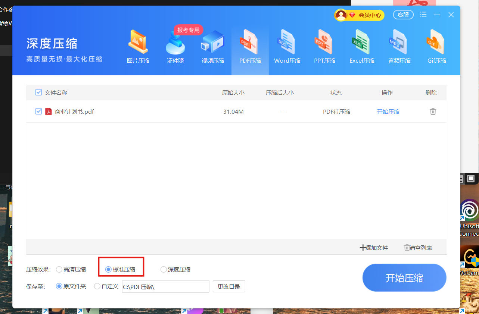
Task: Click the 开始压缩 link for 商业计划书.pdf
Action: (388, 112)
